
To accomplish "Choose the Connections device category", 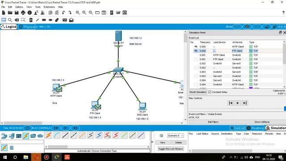I will (26, 136).
